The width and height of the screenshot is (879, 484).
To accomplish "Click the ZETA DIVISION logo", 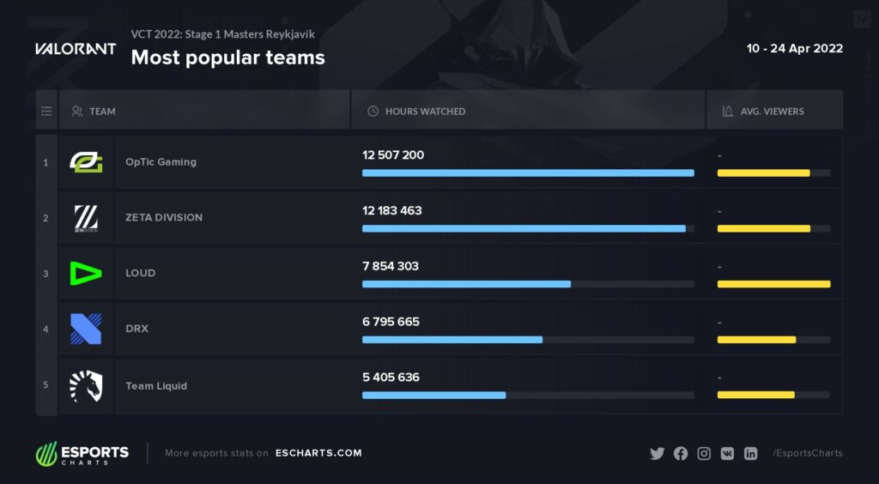I will point(87,218).
